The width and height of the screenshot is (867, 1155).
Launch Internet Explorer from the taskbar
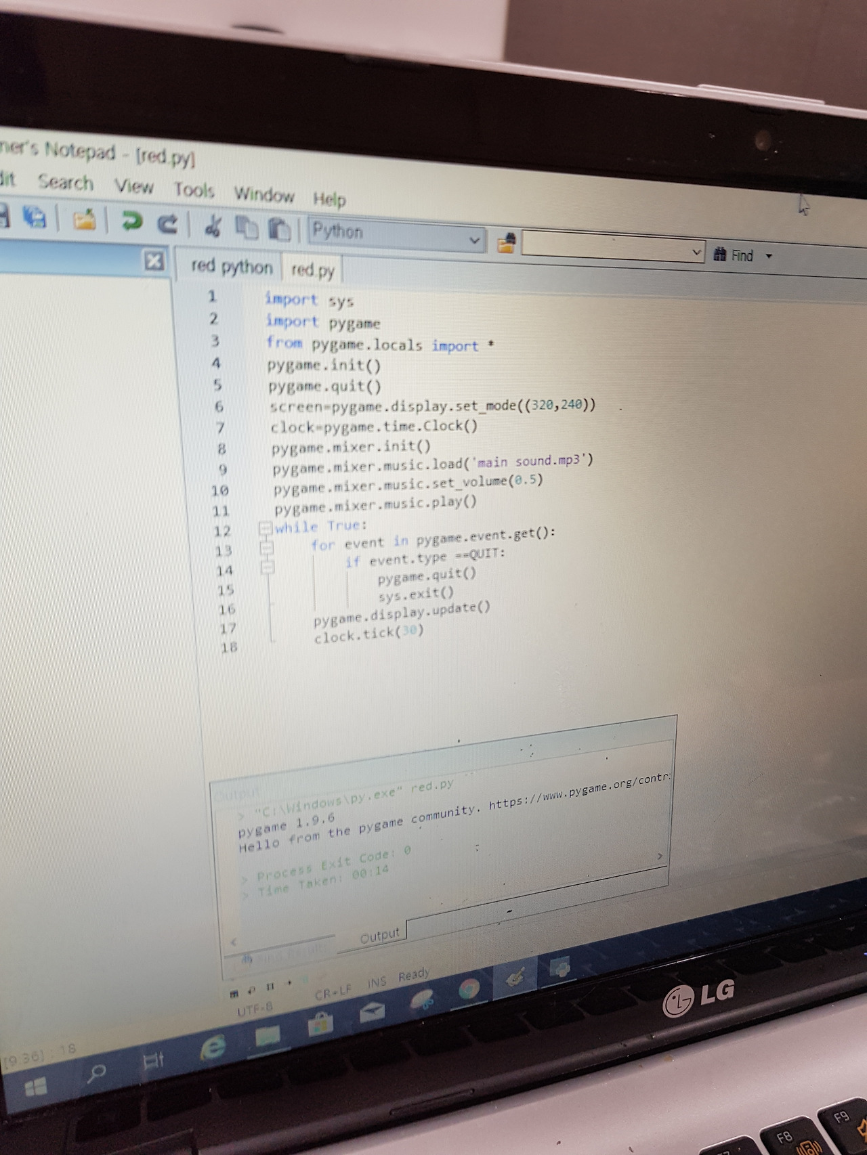point(212,1047)
